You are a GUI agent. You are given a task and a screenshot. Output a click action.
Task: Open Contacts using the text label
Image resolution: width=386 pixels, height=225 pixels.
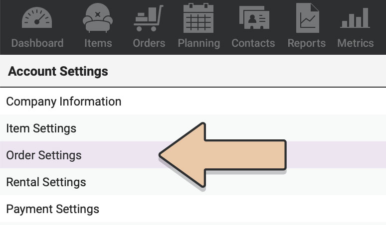tap(253, 43)
